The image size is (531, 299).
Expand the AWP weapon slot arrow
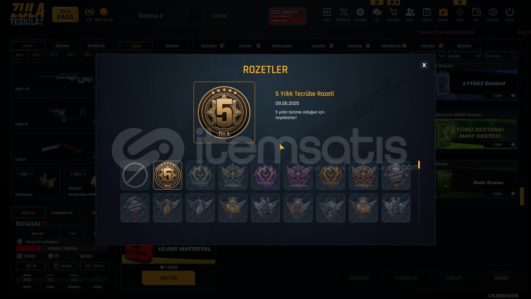click(x=93, y=87)
